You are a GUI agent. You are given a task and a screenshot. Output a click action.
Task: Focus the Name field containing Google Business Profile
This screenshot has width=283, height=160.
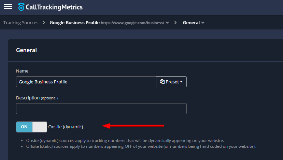86,82
